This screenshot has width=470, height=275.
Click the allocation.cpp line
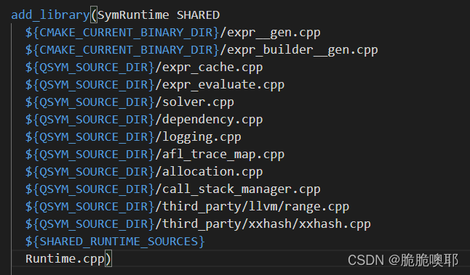[144, 171]
